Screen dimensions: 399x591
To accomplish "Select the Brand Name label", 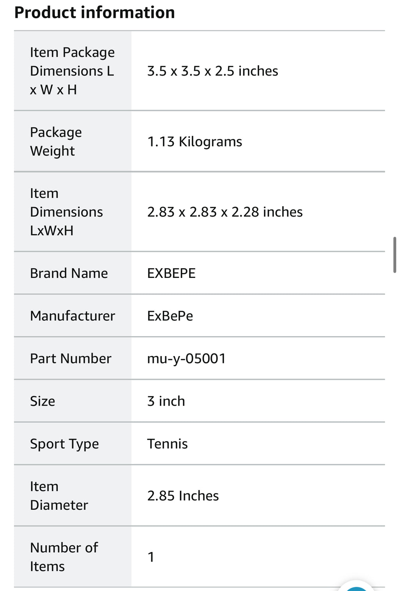I will (69, 273).
